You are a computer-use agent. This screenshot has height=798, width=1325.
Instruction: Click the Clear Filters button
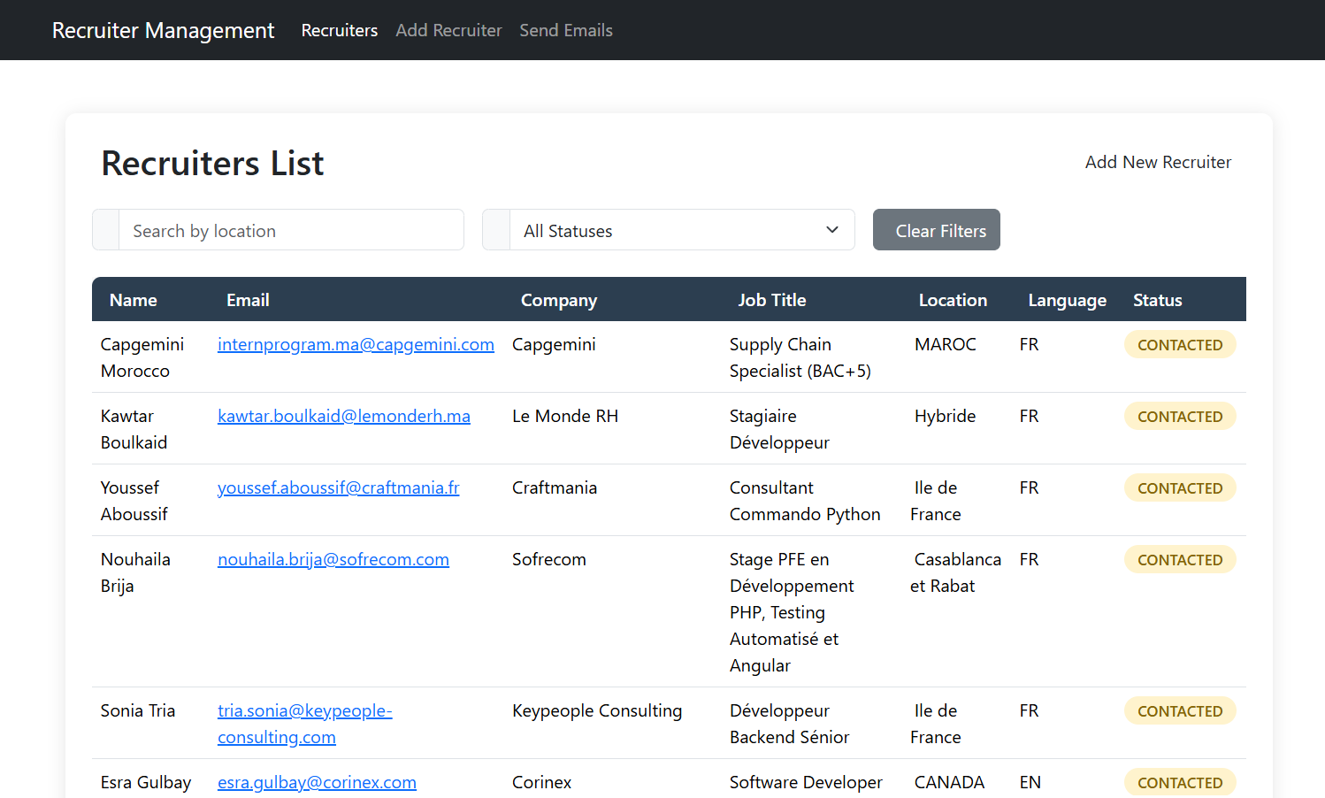pos(937,230)
